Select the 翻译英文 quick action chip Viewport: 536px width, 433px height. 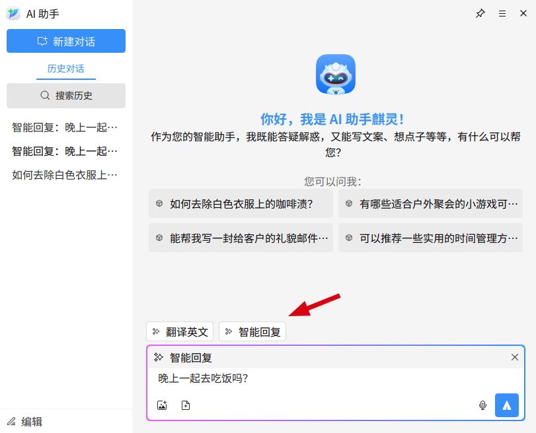coord(180,331)
